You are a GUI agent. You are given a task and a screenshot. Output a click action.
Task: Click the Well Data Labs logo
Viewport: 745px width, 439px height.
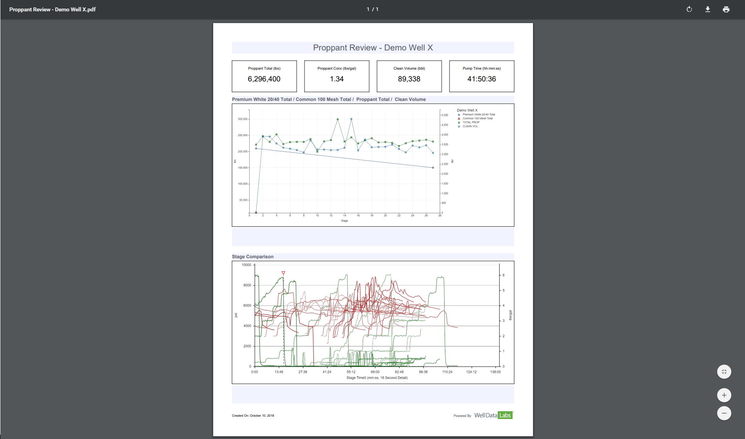pos(493,415)
